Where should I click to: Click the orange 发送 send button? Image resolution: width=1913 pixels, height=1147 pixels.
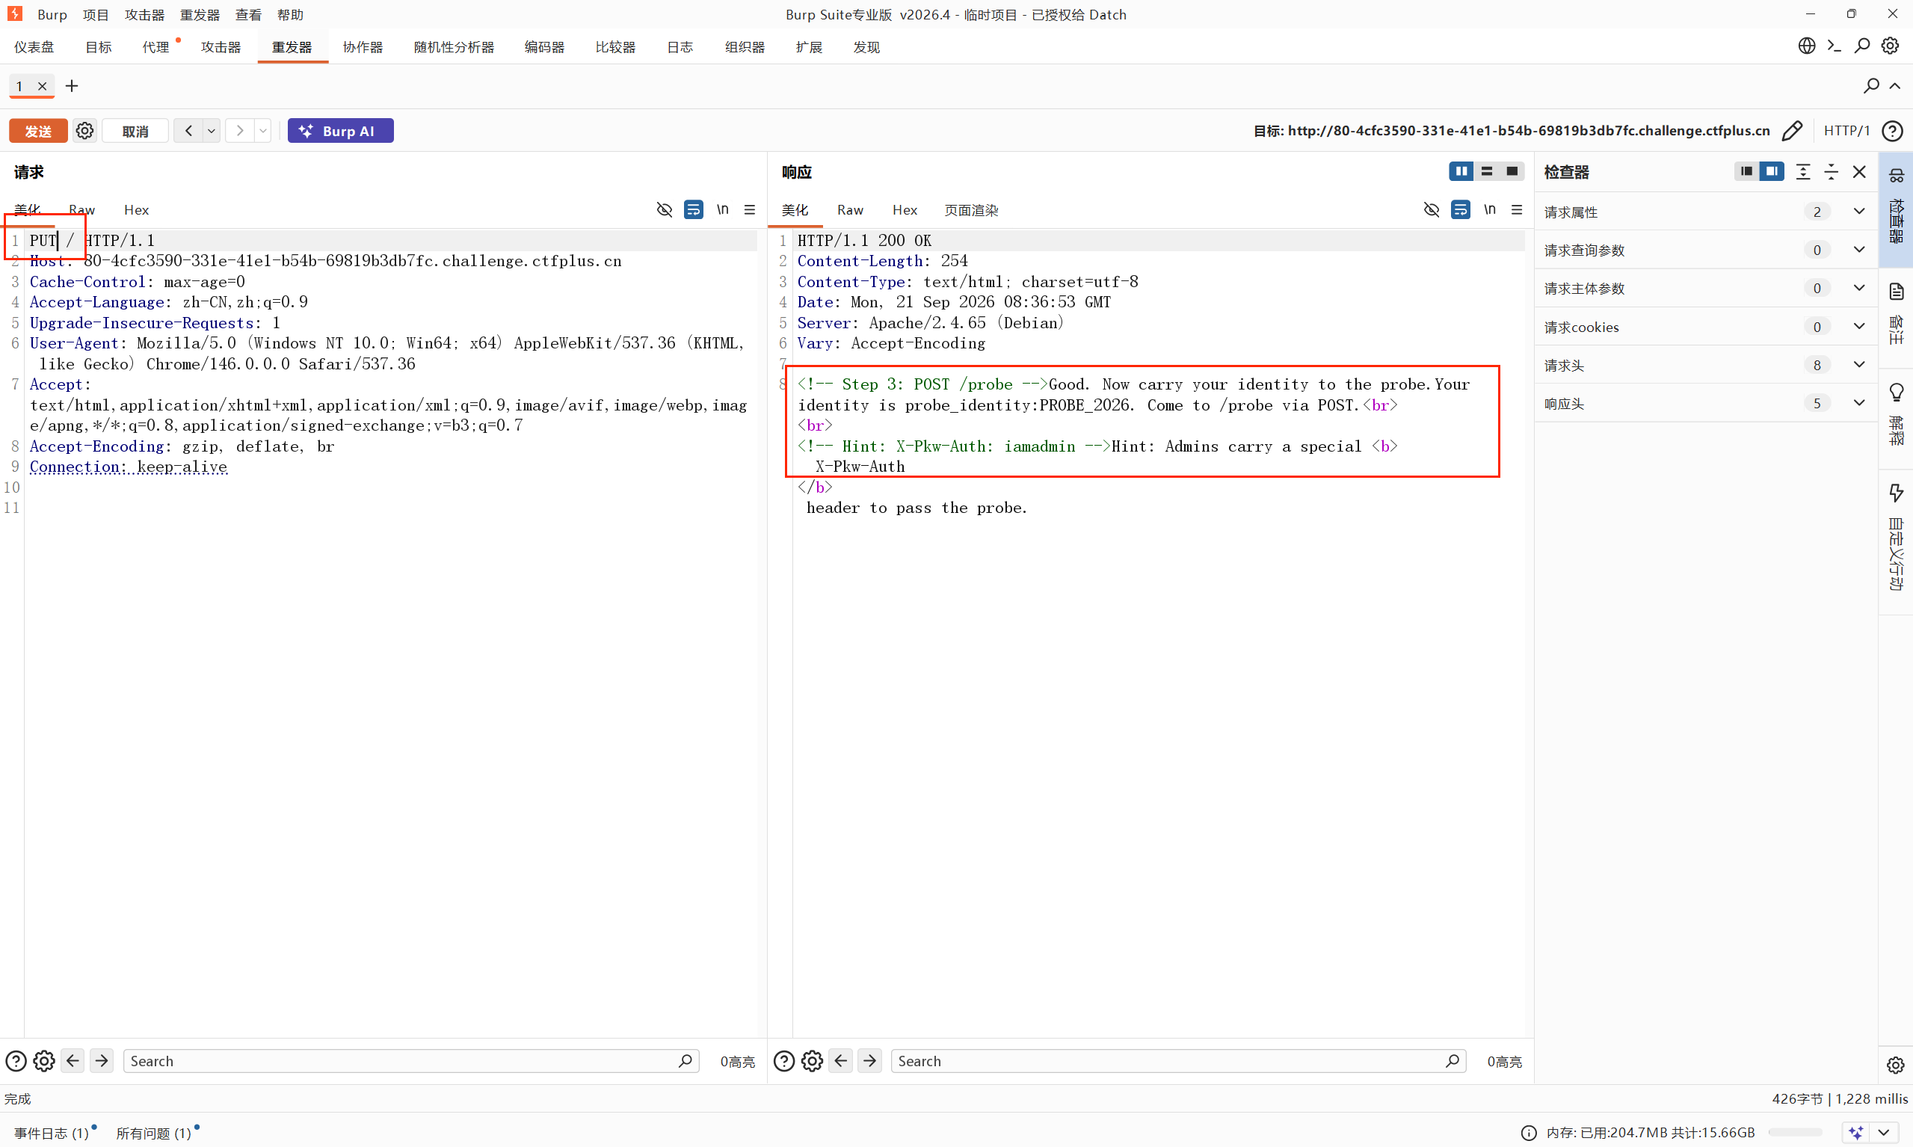(38, 131)
